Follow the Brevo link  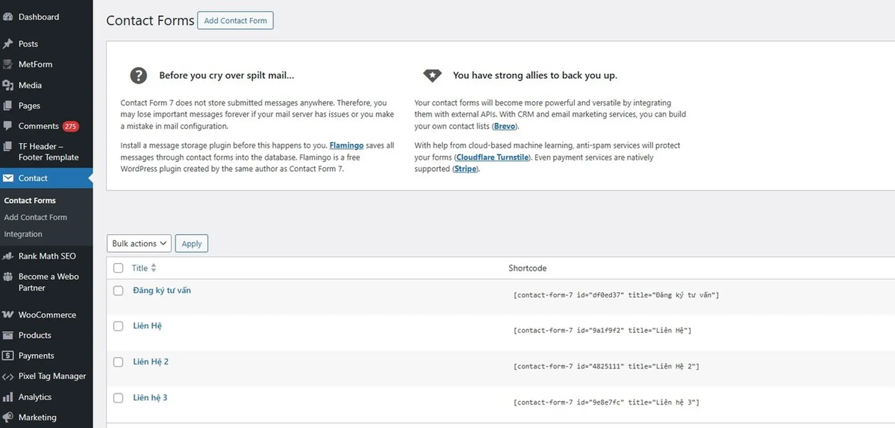(x=505, y=126)
